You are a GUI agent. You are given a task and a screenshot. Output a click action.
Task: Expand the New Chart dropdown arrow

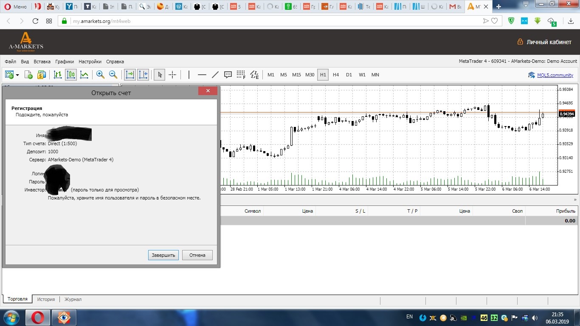(x=17, y=75)
